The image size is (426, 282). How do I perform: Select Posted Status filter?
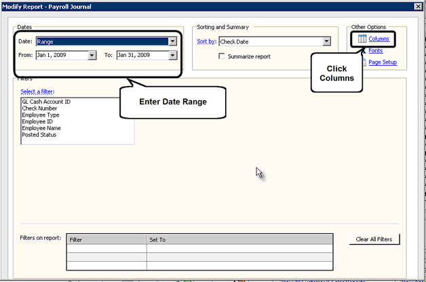click(x=39, y=135)
